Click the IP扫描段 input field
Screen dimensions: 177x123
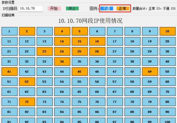(x=31, y=9)
